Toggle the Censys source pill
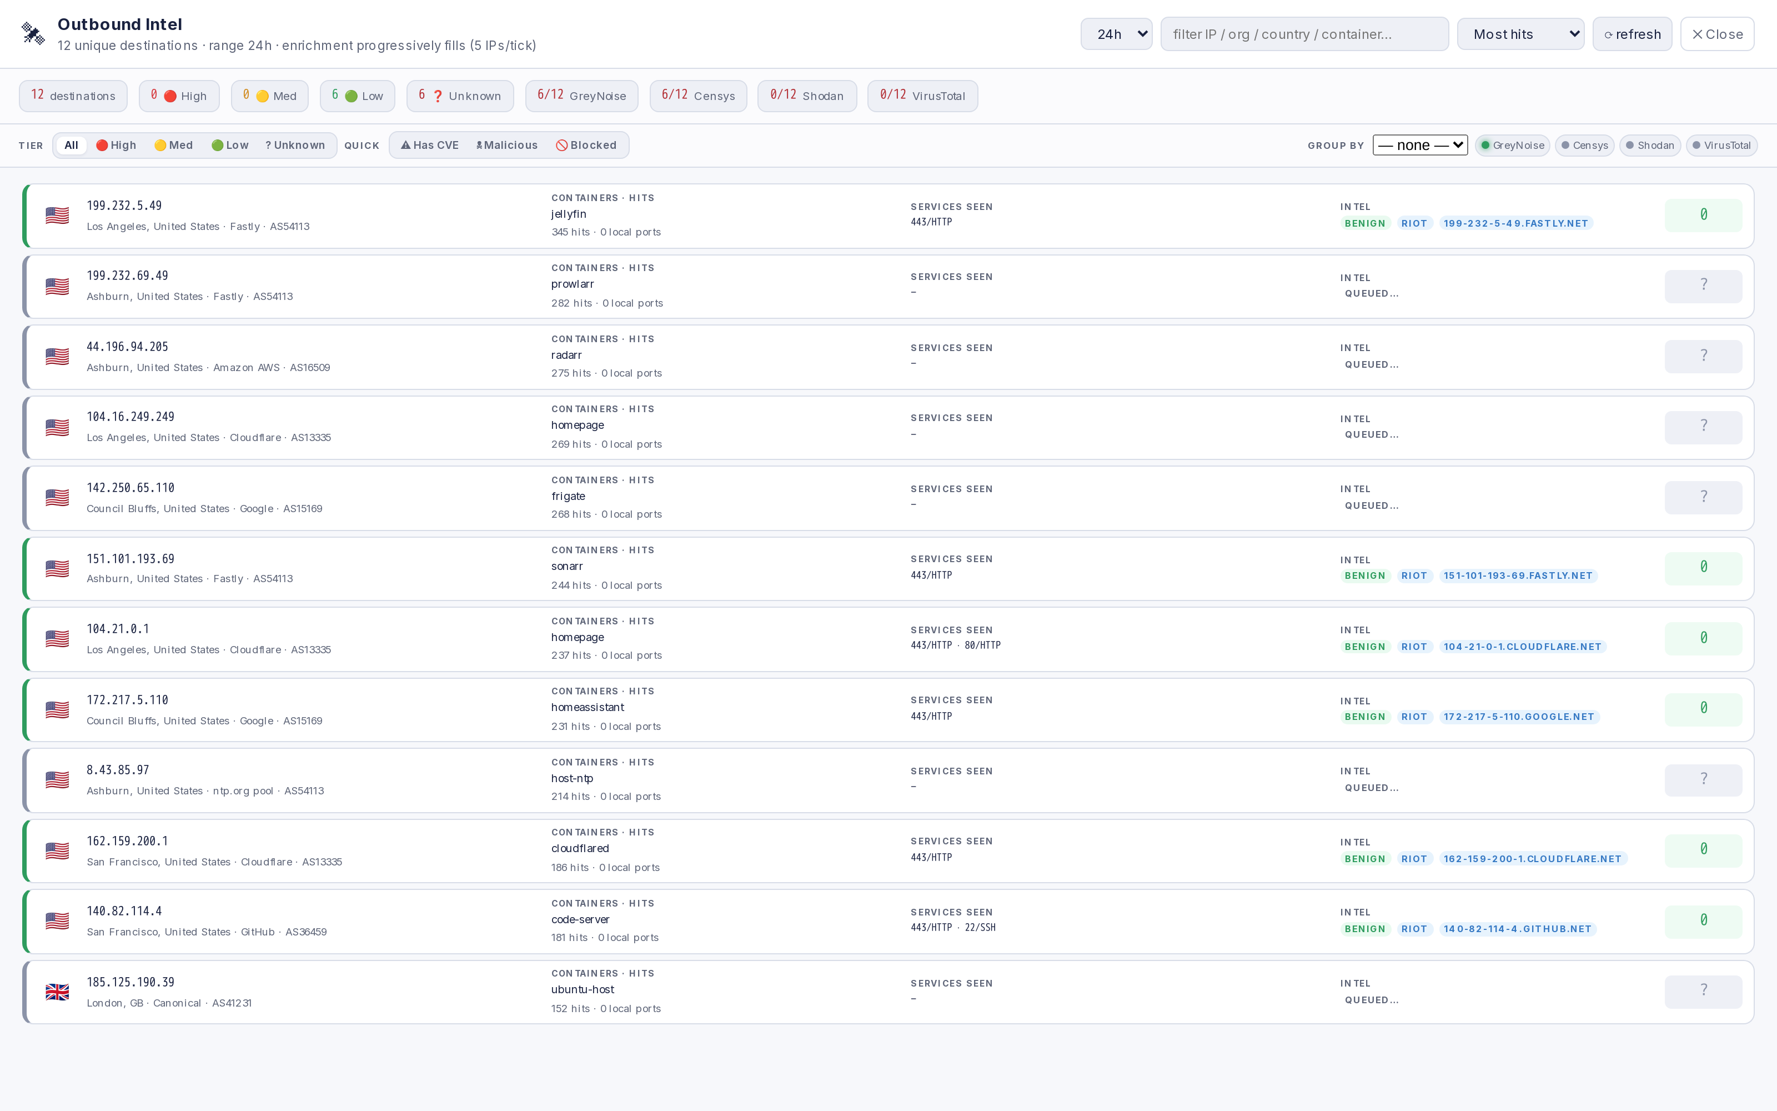The image size is (1777, 1111). pos(1584,146)
